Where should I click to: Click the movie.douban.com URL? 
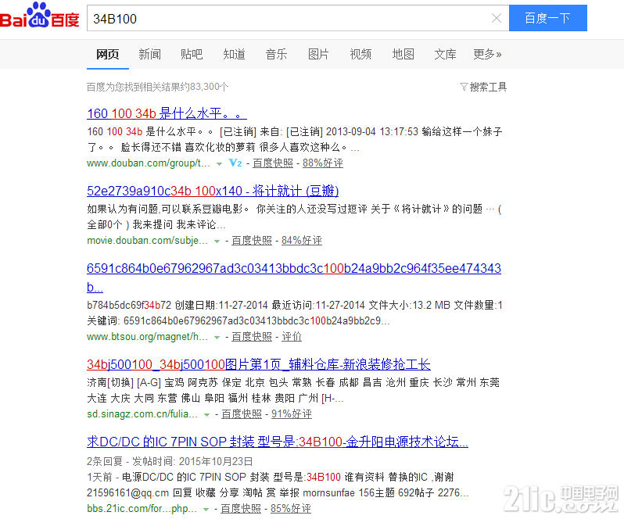pos(147,241)
